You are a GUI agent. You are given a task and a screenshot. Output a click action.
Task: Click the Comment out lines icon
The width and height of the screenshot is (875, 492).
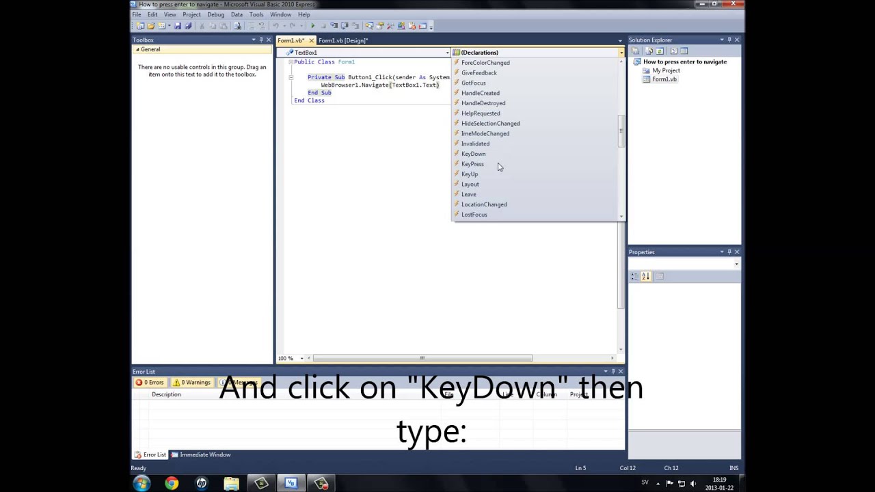(252, 26)
